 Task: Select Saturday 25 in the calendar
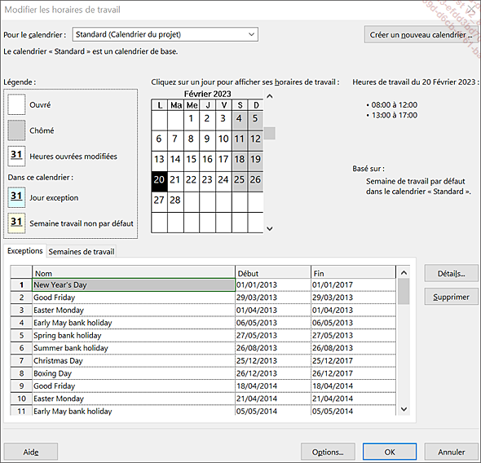239,179
